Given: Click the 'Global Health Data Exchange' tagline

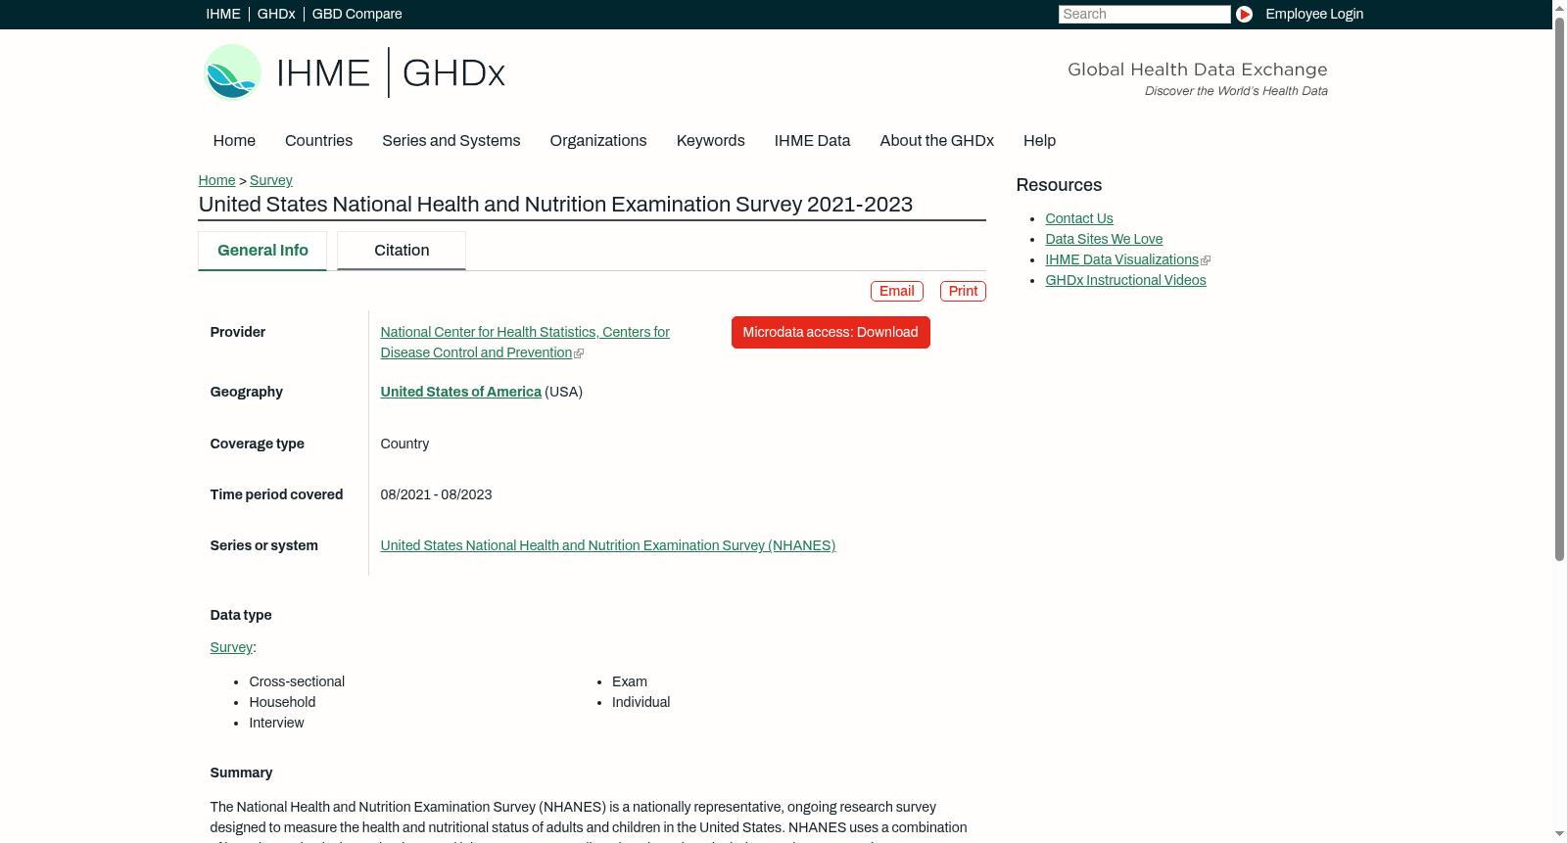Looking at the screenshot, I should tap(1197, 70).
